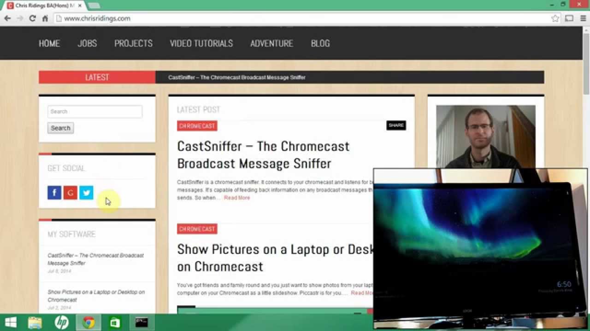
Task: Open Show Pictures on a Laptop post title
Action: 275,257
